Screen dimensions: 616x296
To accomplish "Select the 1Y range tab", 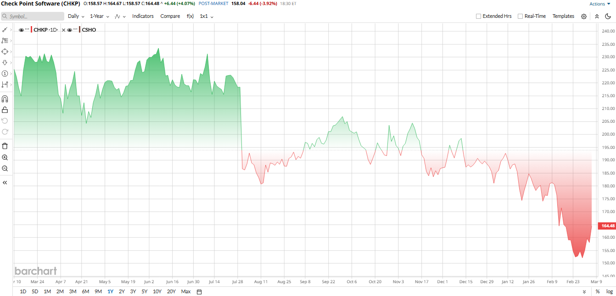I will (x=110, y=291).
